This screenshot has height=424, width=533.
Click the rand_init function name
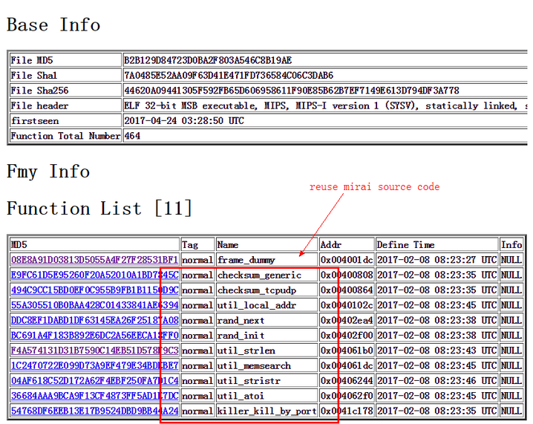[241, 335]
